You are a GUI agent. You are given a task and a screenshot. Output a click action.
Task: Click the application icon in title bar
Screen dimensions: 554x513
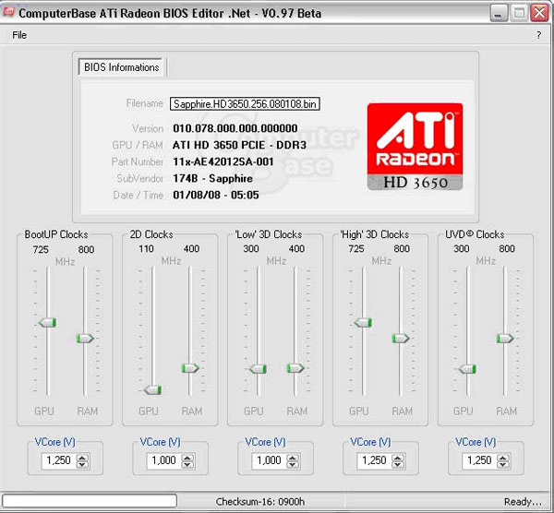(x=8, y=12)
